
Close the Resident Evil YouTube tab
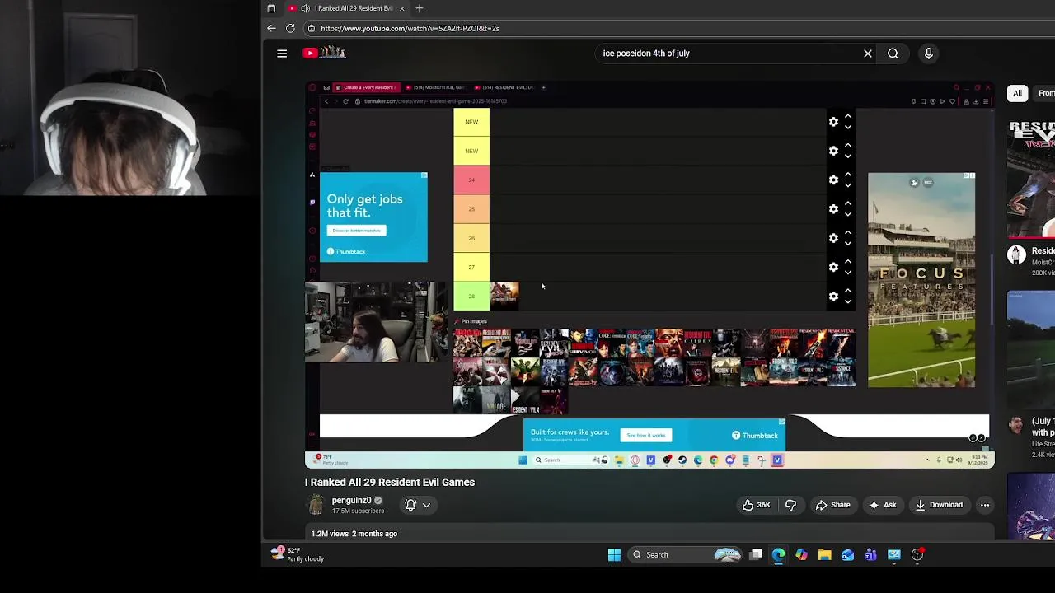[x=401, y=8]
